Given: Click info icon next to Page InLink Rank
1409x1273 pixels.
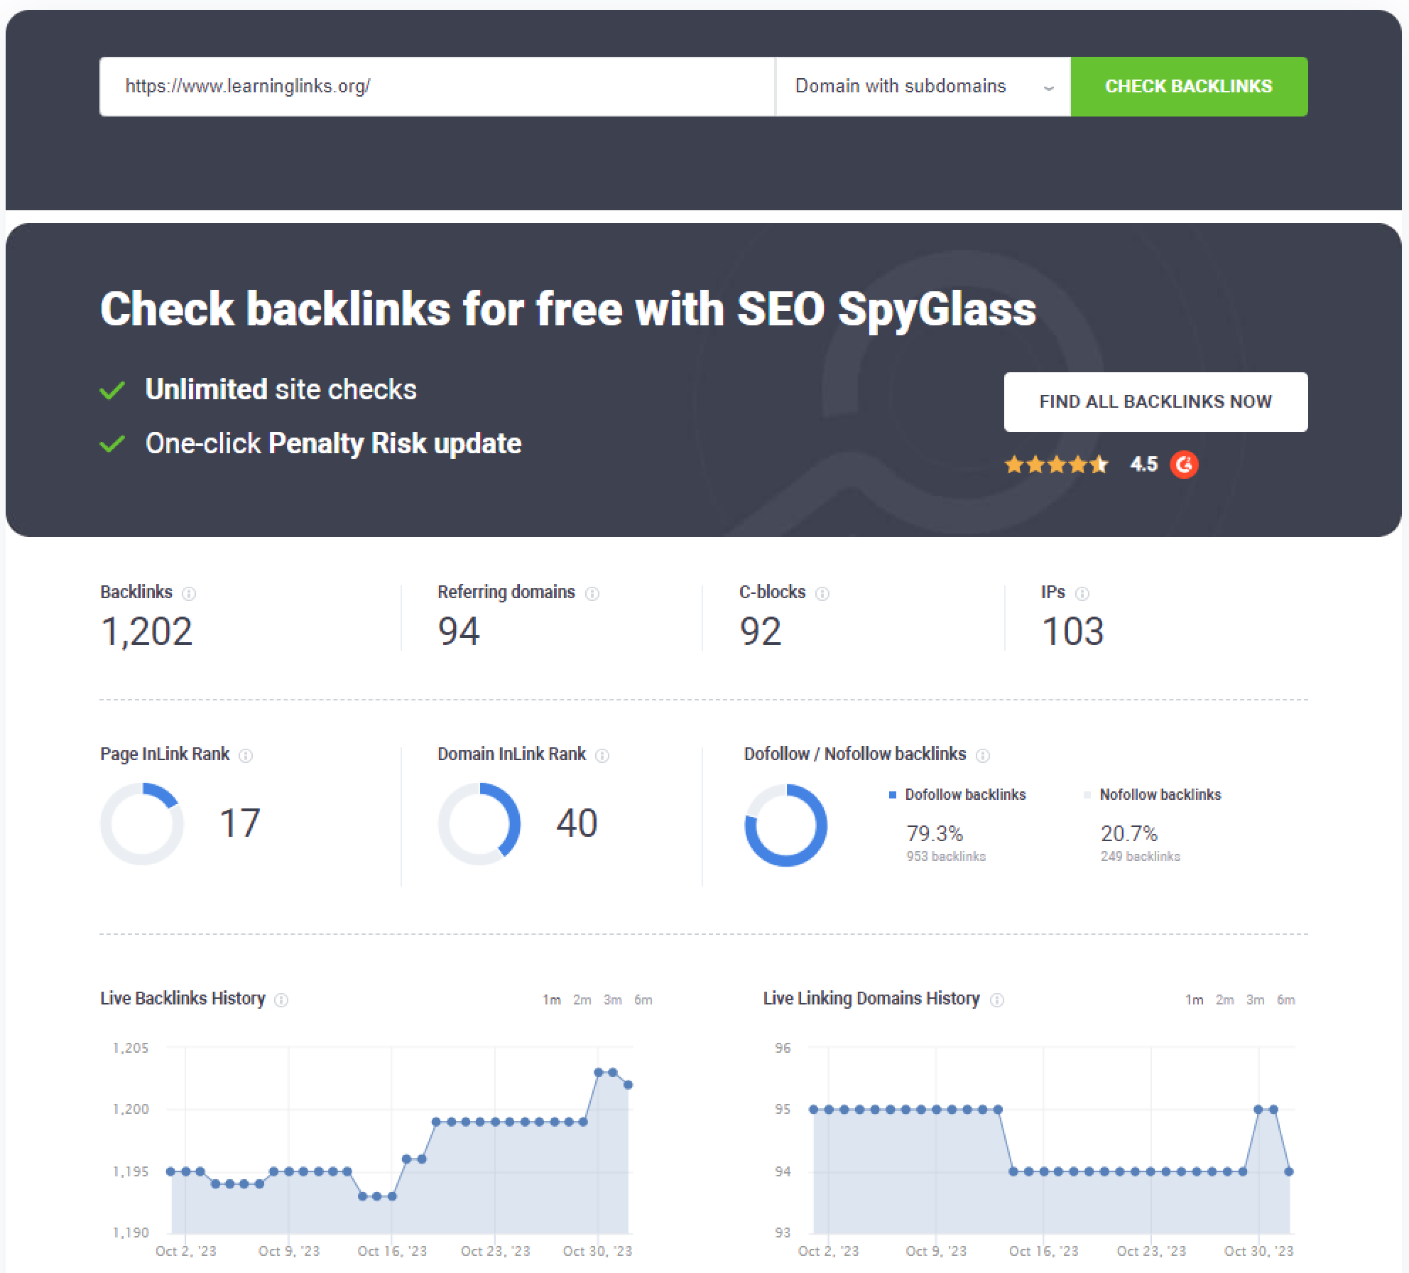Looking at the screenshot, I should pyautogui.click(x=246, y=755).
